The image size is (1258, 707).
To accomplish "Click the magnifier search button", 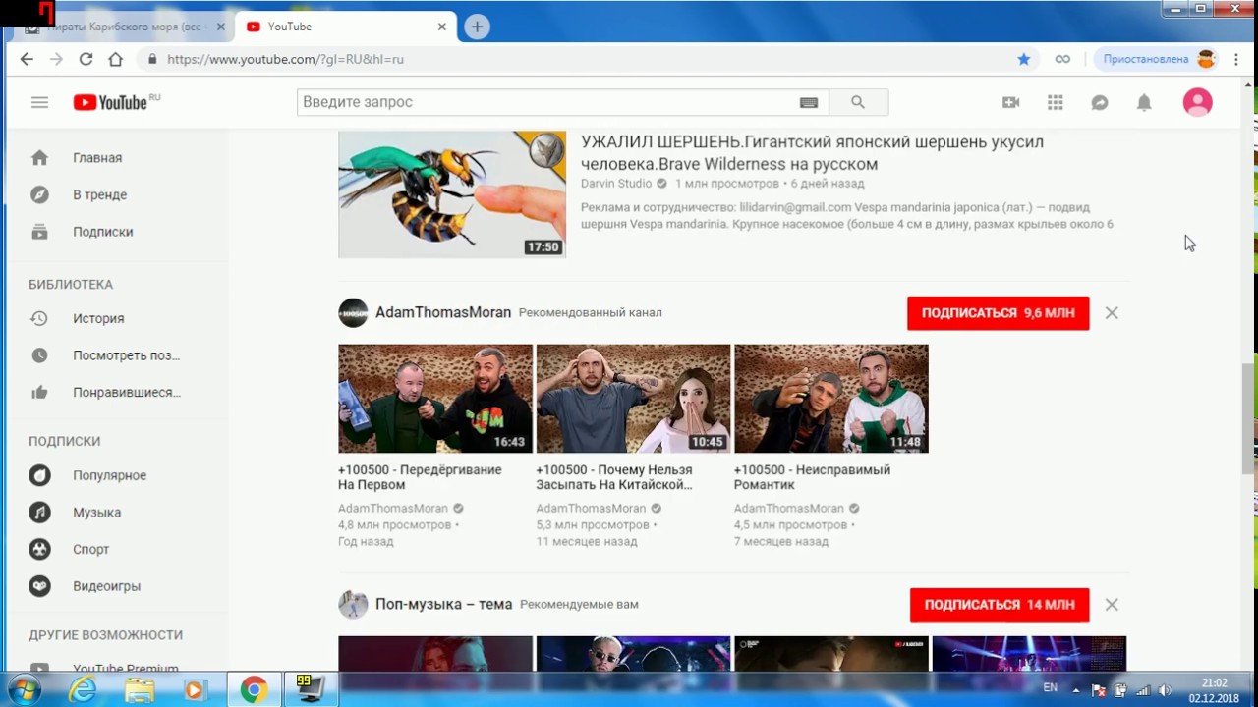I will pos(858,102).
